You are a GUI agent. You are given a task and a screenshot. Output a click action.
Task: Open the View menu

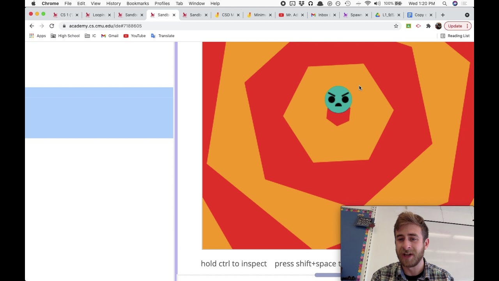point(96,4)
